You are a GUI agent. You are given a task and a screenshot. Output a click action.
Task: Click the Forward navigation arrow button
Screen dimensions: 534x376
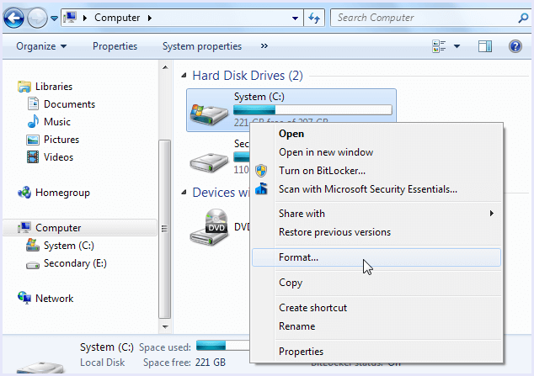(37, 18)
